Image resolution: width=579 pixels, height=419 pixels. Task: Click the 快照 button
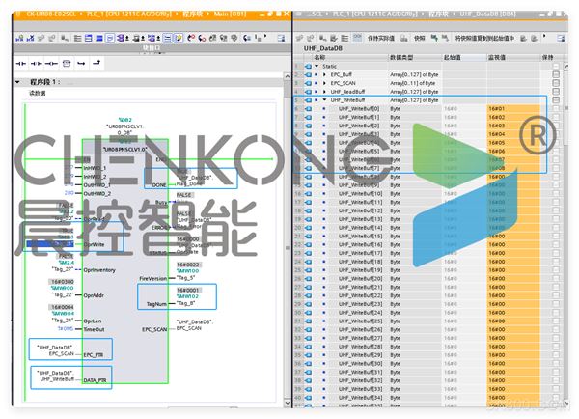coord(420,38)
